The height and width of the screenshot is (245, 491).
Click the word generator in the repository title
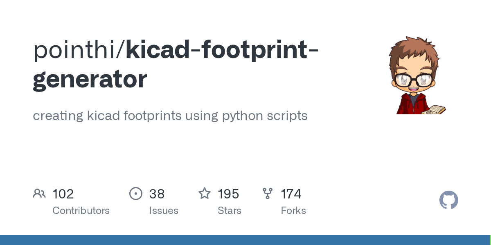pos(90,79)
